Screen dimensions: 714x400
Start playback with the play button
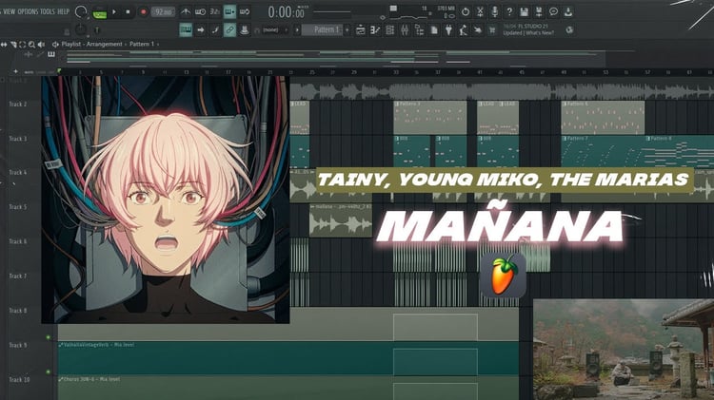tap(114, 11)
